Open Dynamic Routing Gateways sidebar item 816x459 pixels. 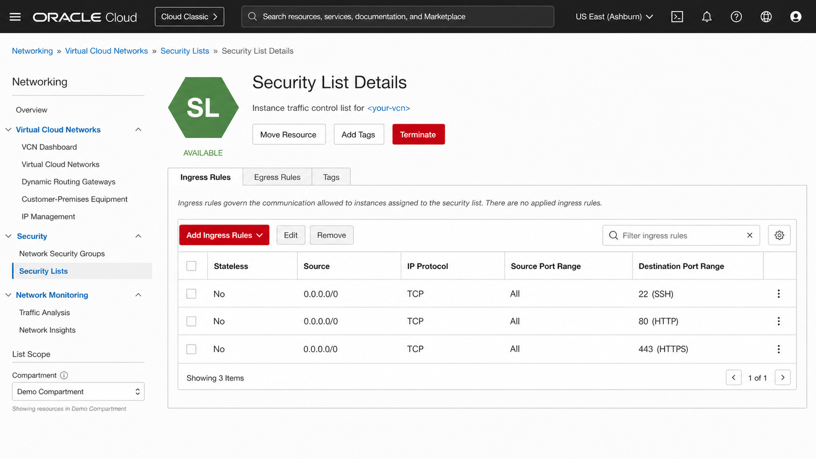click(x=68, y=182)
